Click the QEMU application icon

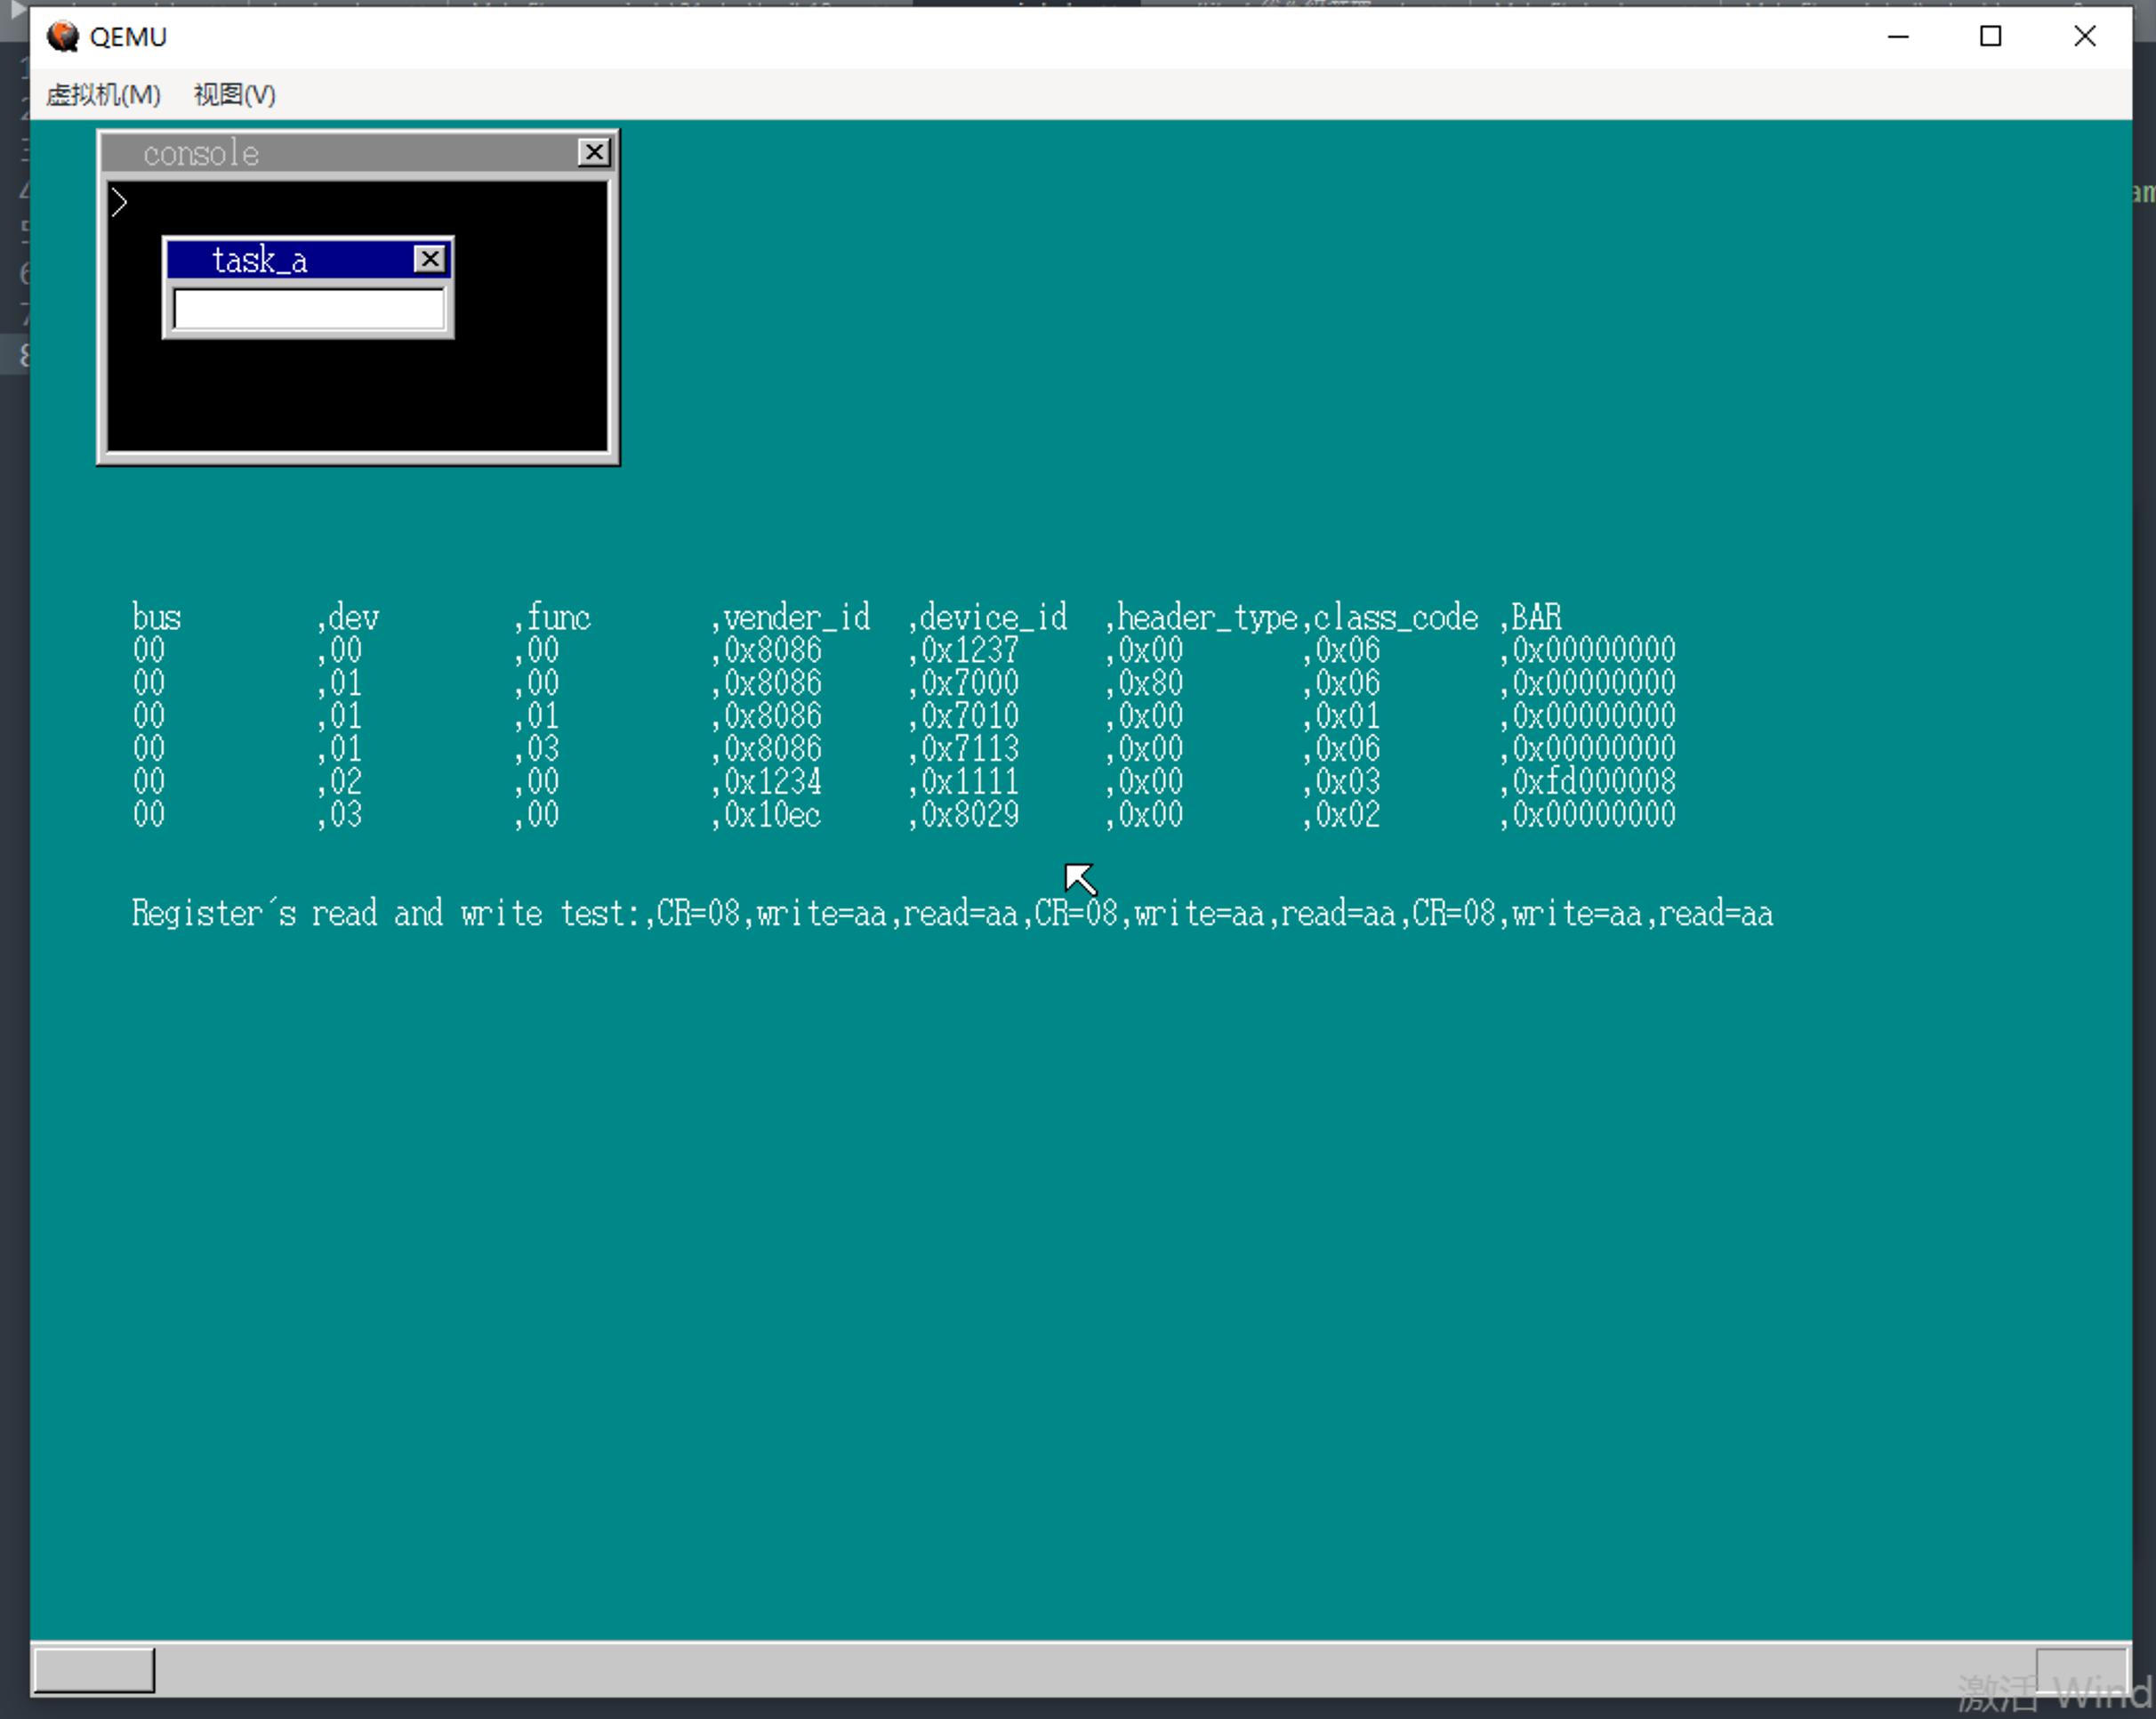62,37
